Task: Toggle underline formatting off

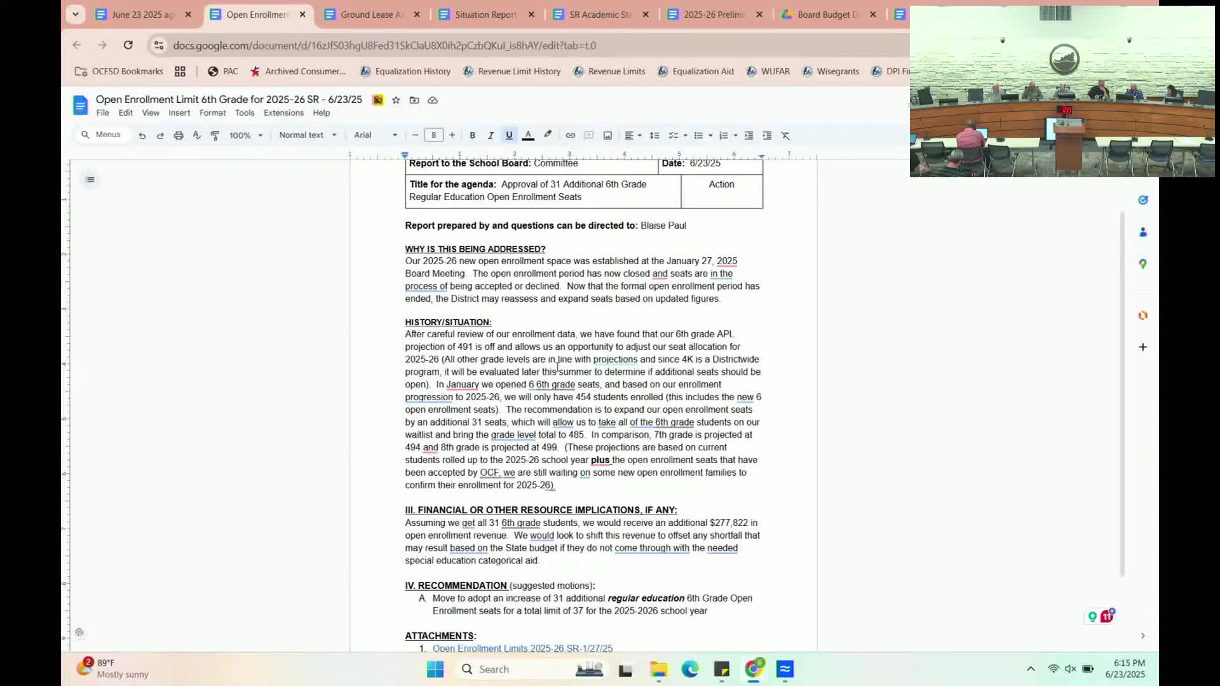Action: click(509, 135)
